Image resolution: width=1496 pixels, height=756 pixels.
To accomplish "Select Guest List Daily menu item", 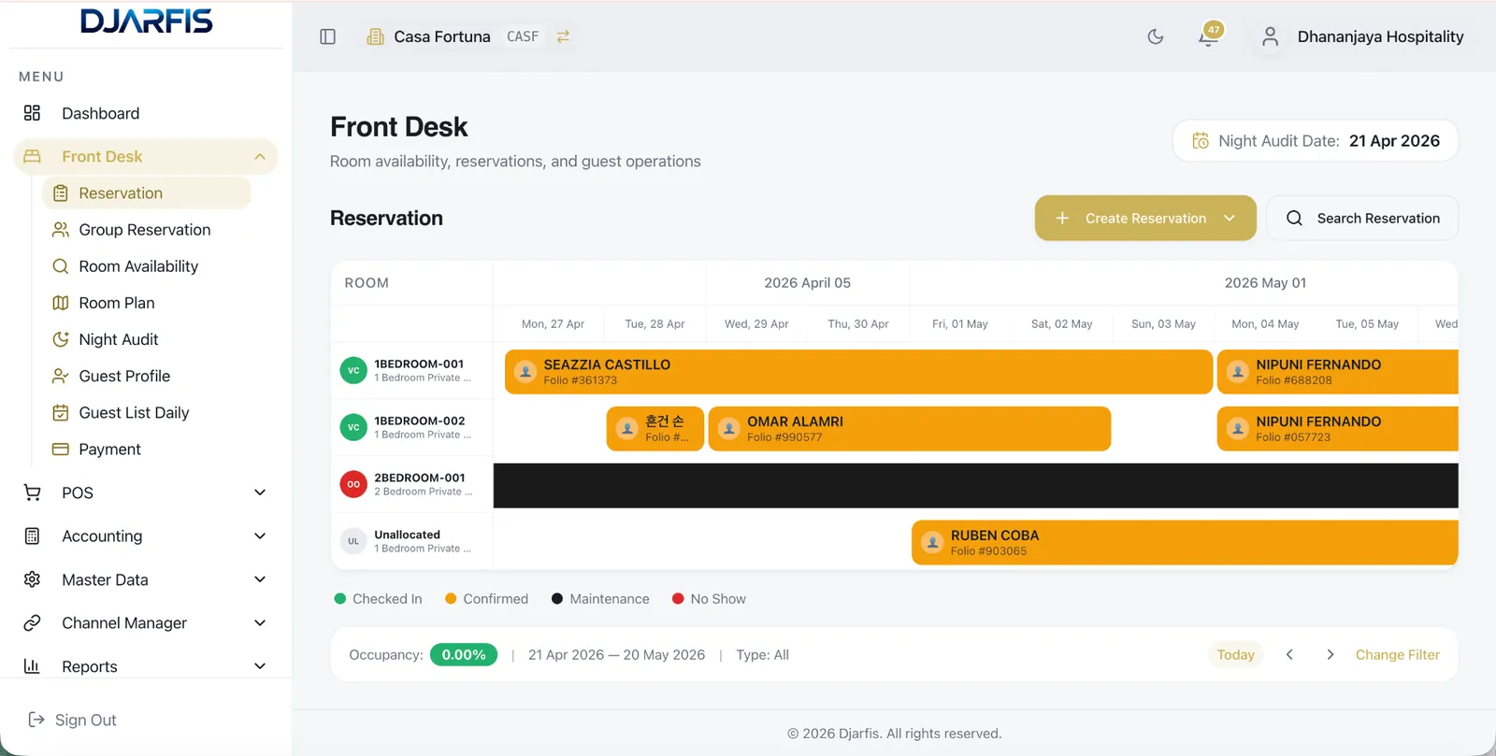I will tap(134, 413).
